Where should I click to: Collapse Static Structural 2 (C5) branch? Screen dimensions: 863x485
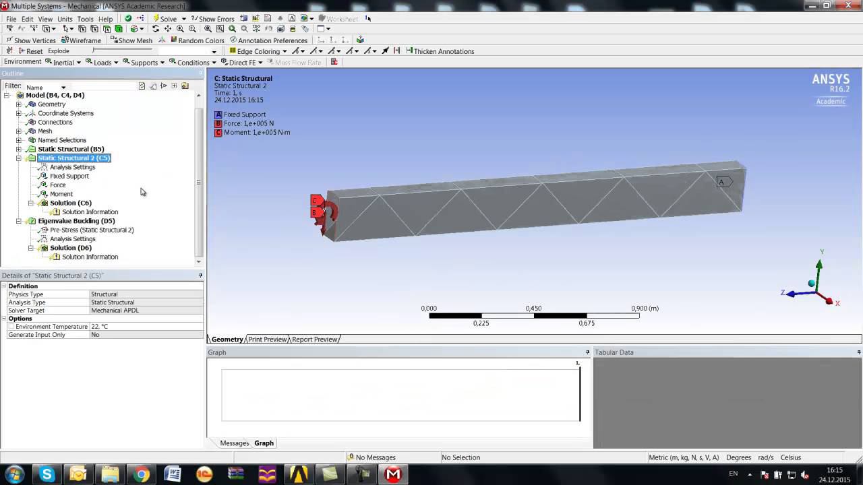[19, 158]
